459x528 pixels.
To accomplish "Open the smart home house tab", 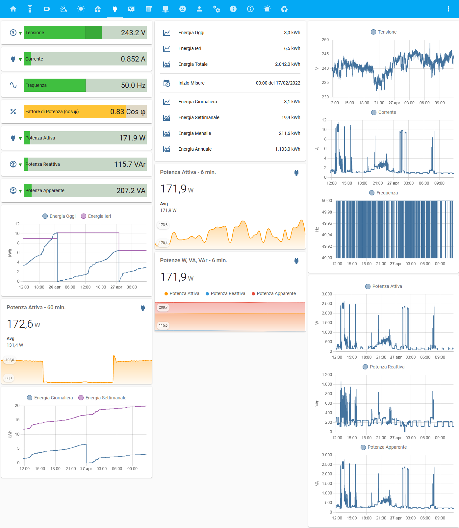I will tap(98, 9).
